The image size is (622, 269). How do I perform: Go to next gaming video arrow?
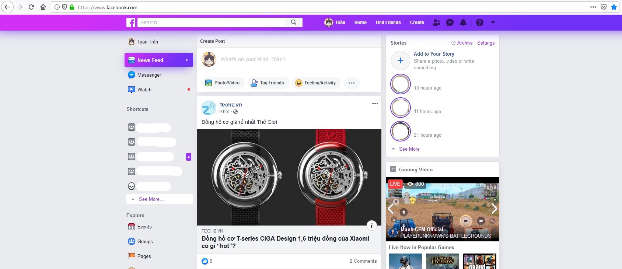[x=494, y=209]
